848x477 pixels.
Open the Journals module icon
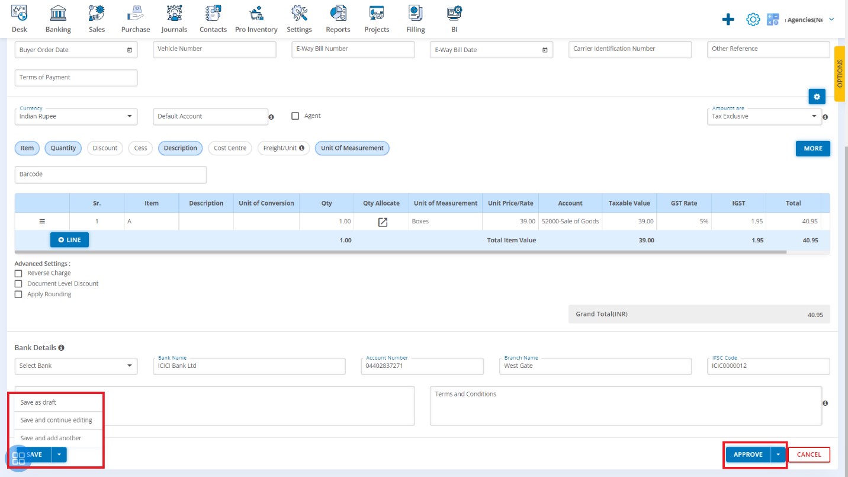(x=174, y=12)
